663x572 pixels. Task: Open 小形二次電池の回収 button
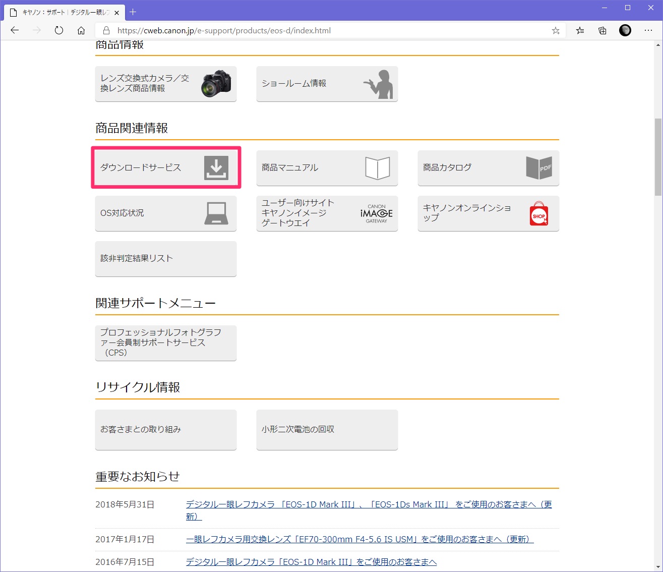(327, 430)
